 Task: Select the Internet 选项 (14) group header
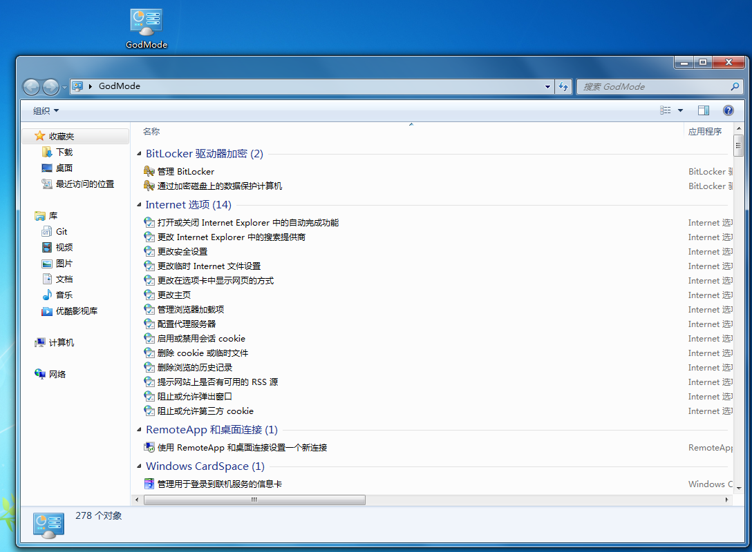click(189, 205)
